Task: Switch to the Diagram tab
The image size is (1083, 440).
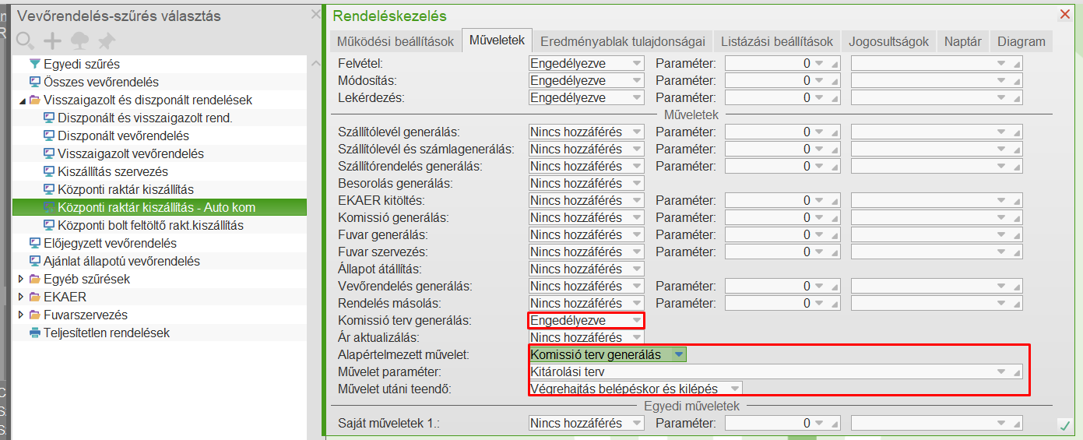Action: pos(1021,41)
